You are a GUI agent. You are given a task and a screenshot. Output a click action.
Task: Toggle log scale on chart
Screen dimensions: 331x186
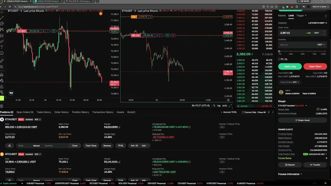coord(219,106)
